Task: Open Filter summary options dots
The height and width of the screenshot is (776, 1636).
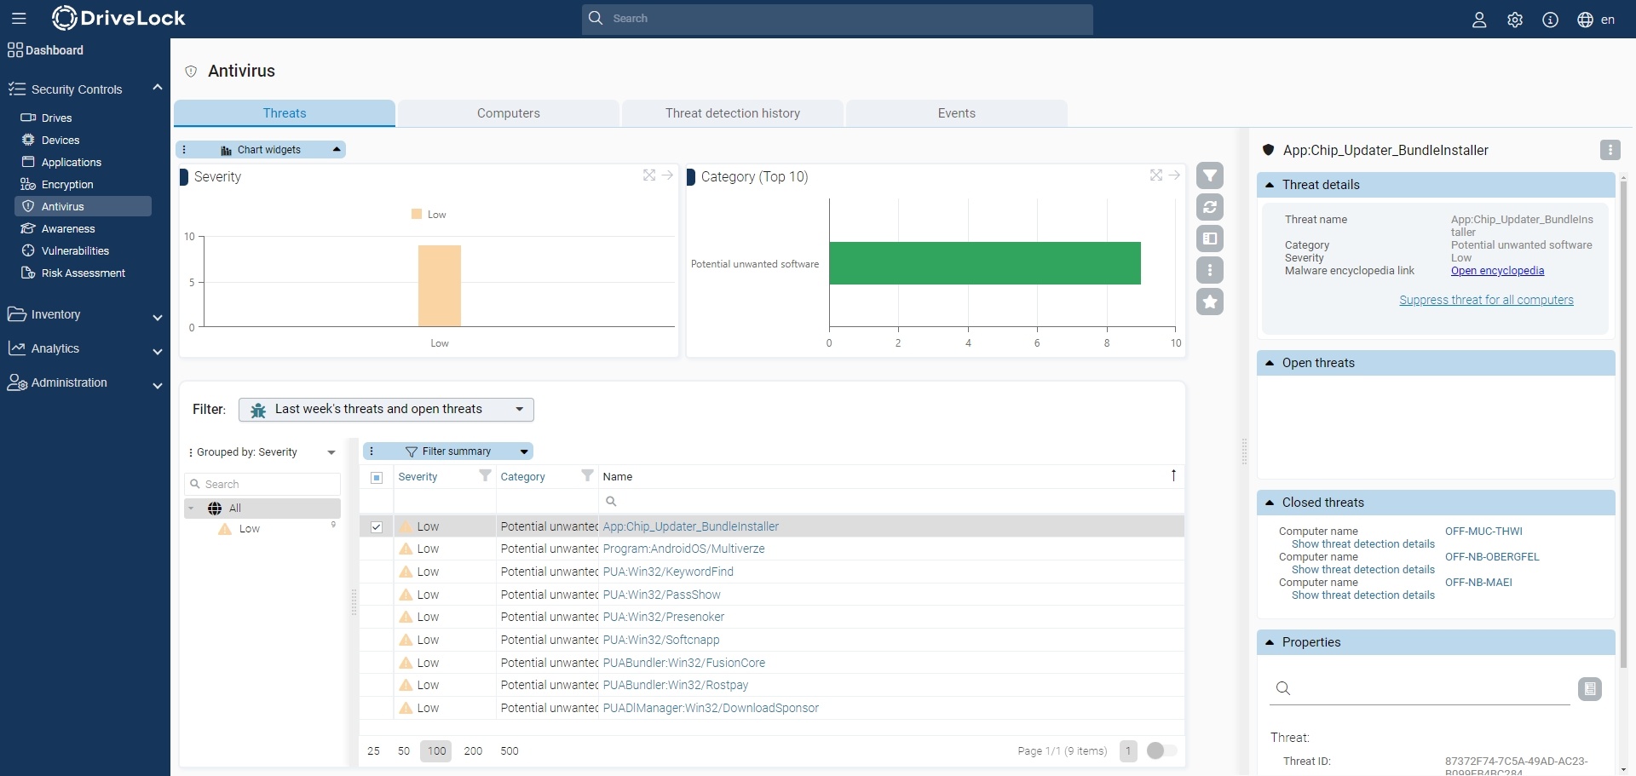Action: click(x=372, y=451)
